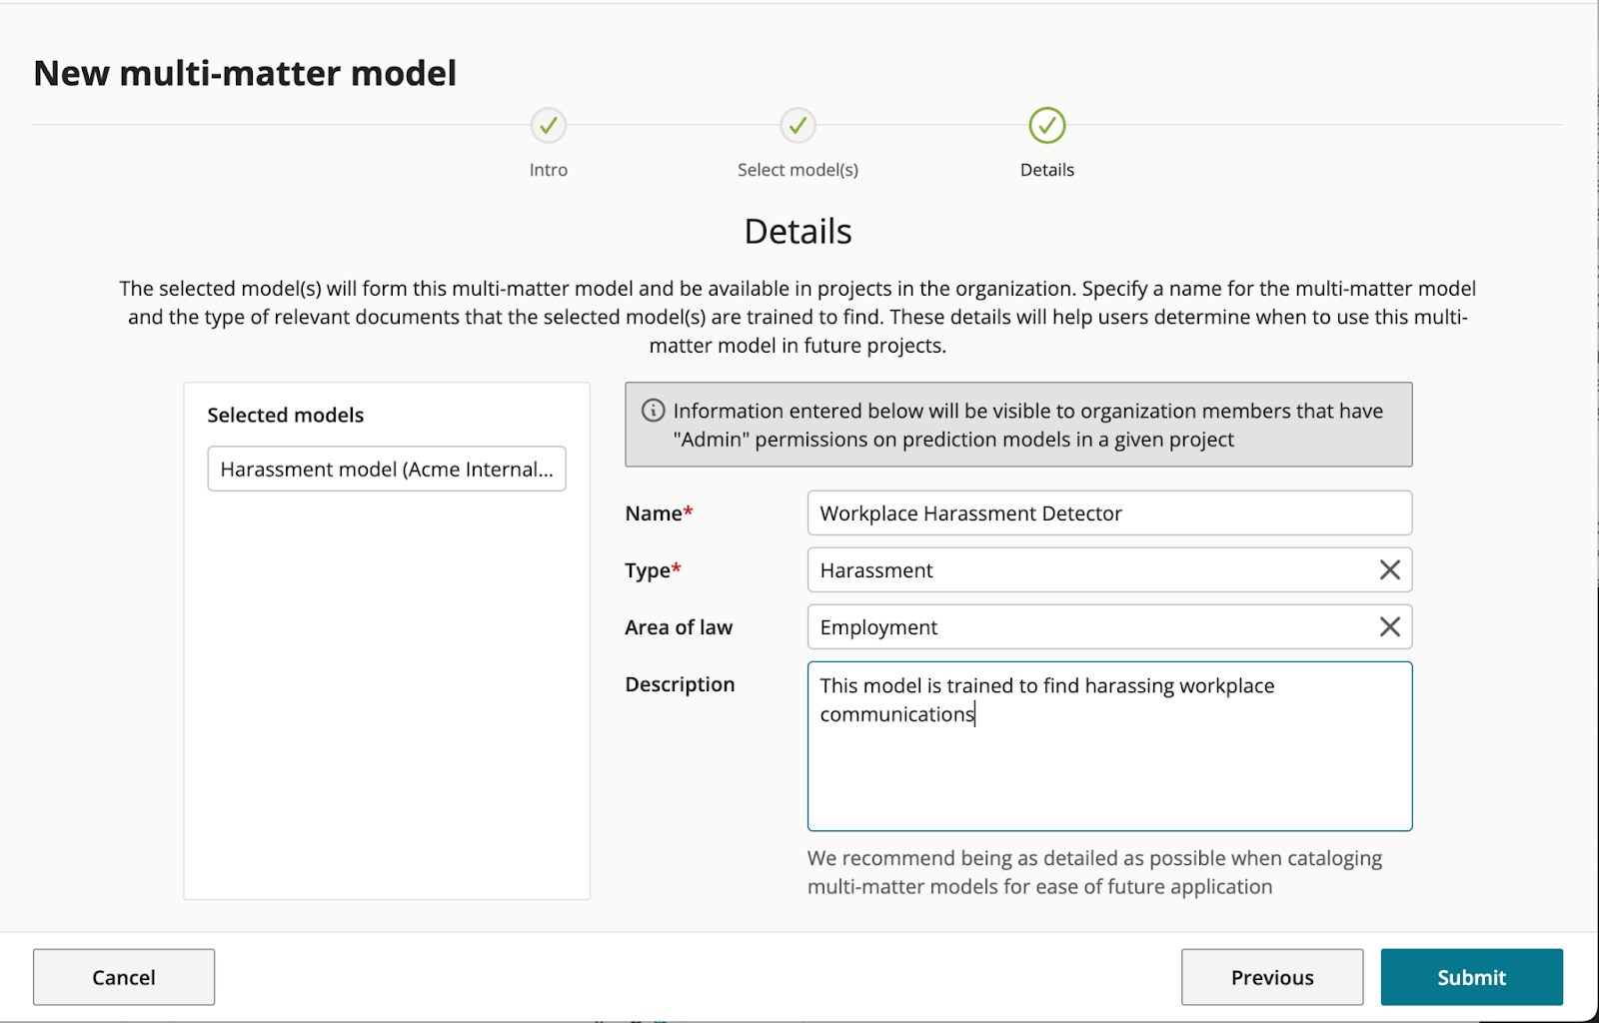Click the Details step label
1599x1023 pixels.
point(1047,170)
